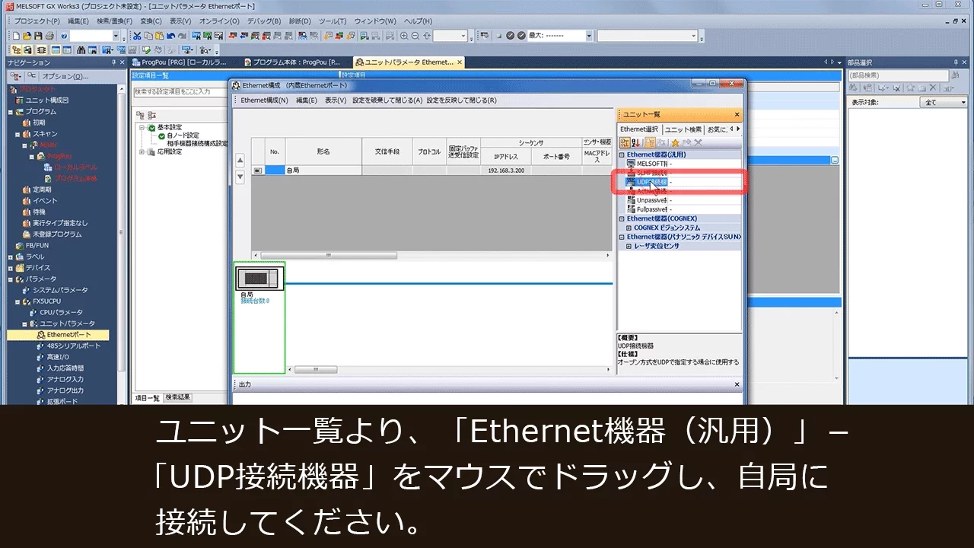Click the 表示(V) menu in Ethernet dialog
974x548 pixels.
[x=335, y=100]
